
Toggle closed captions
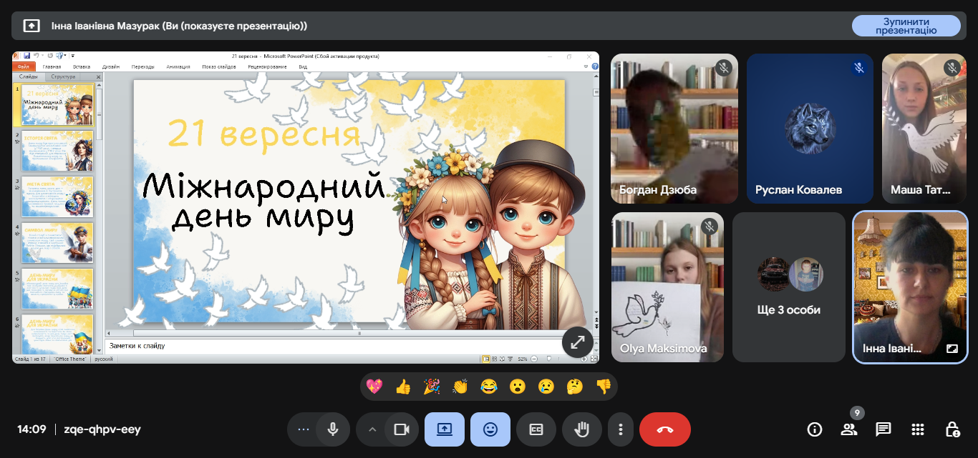536,429
